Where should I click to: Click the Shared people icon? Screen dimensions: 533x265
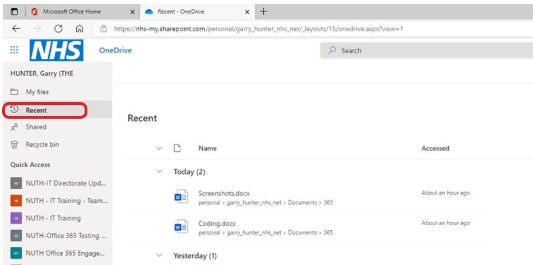point(14,127)
